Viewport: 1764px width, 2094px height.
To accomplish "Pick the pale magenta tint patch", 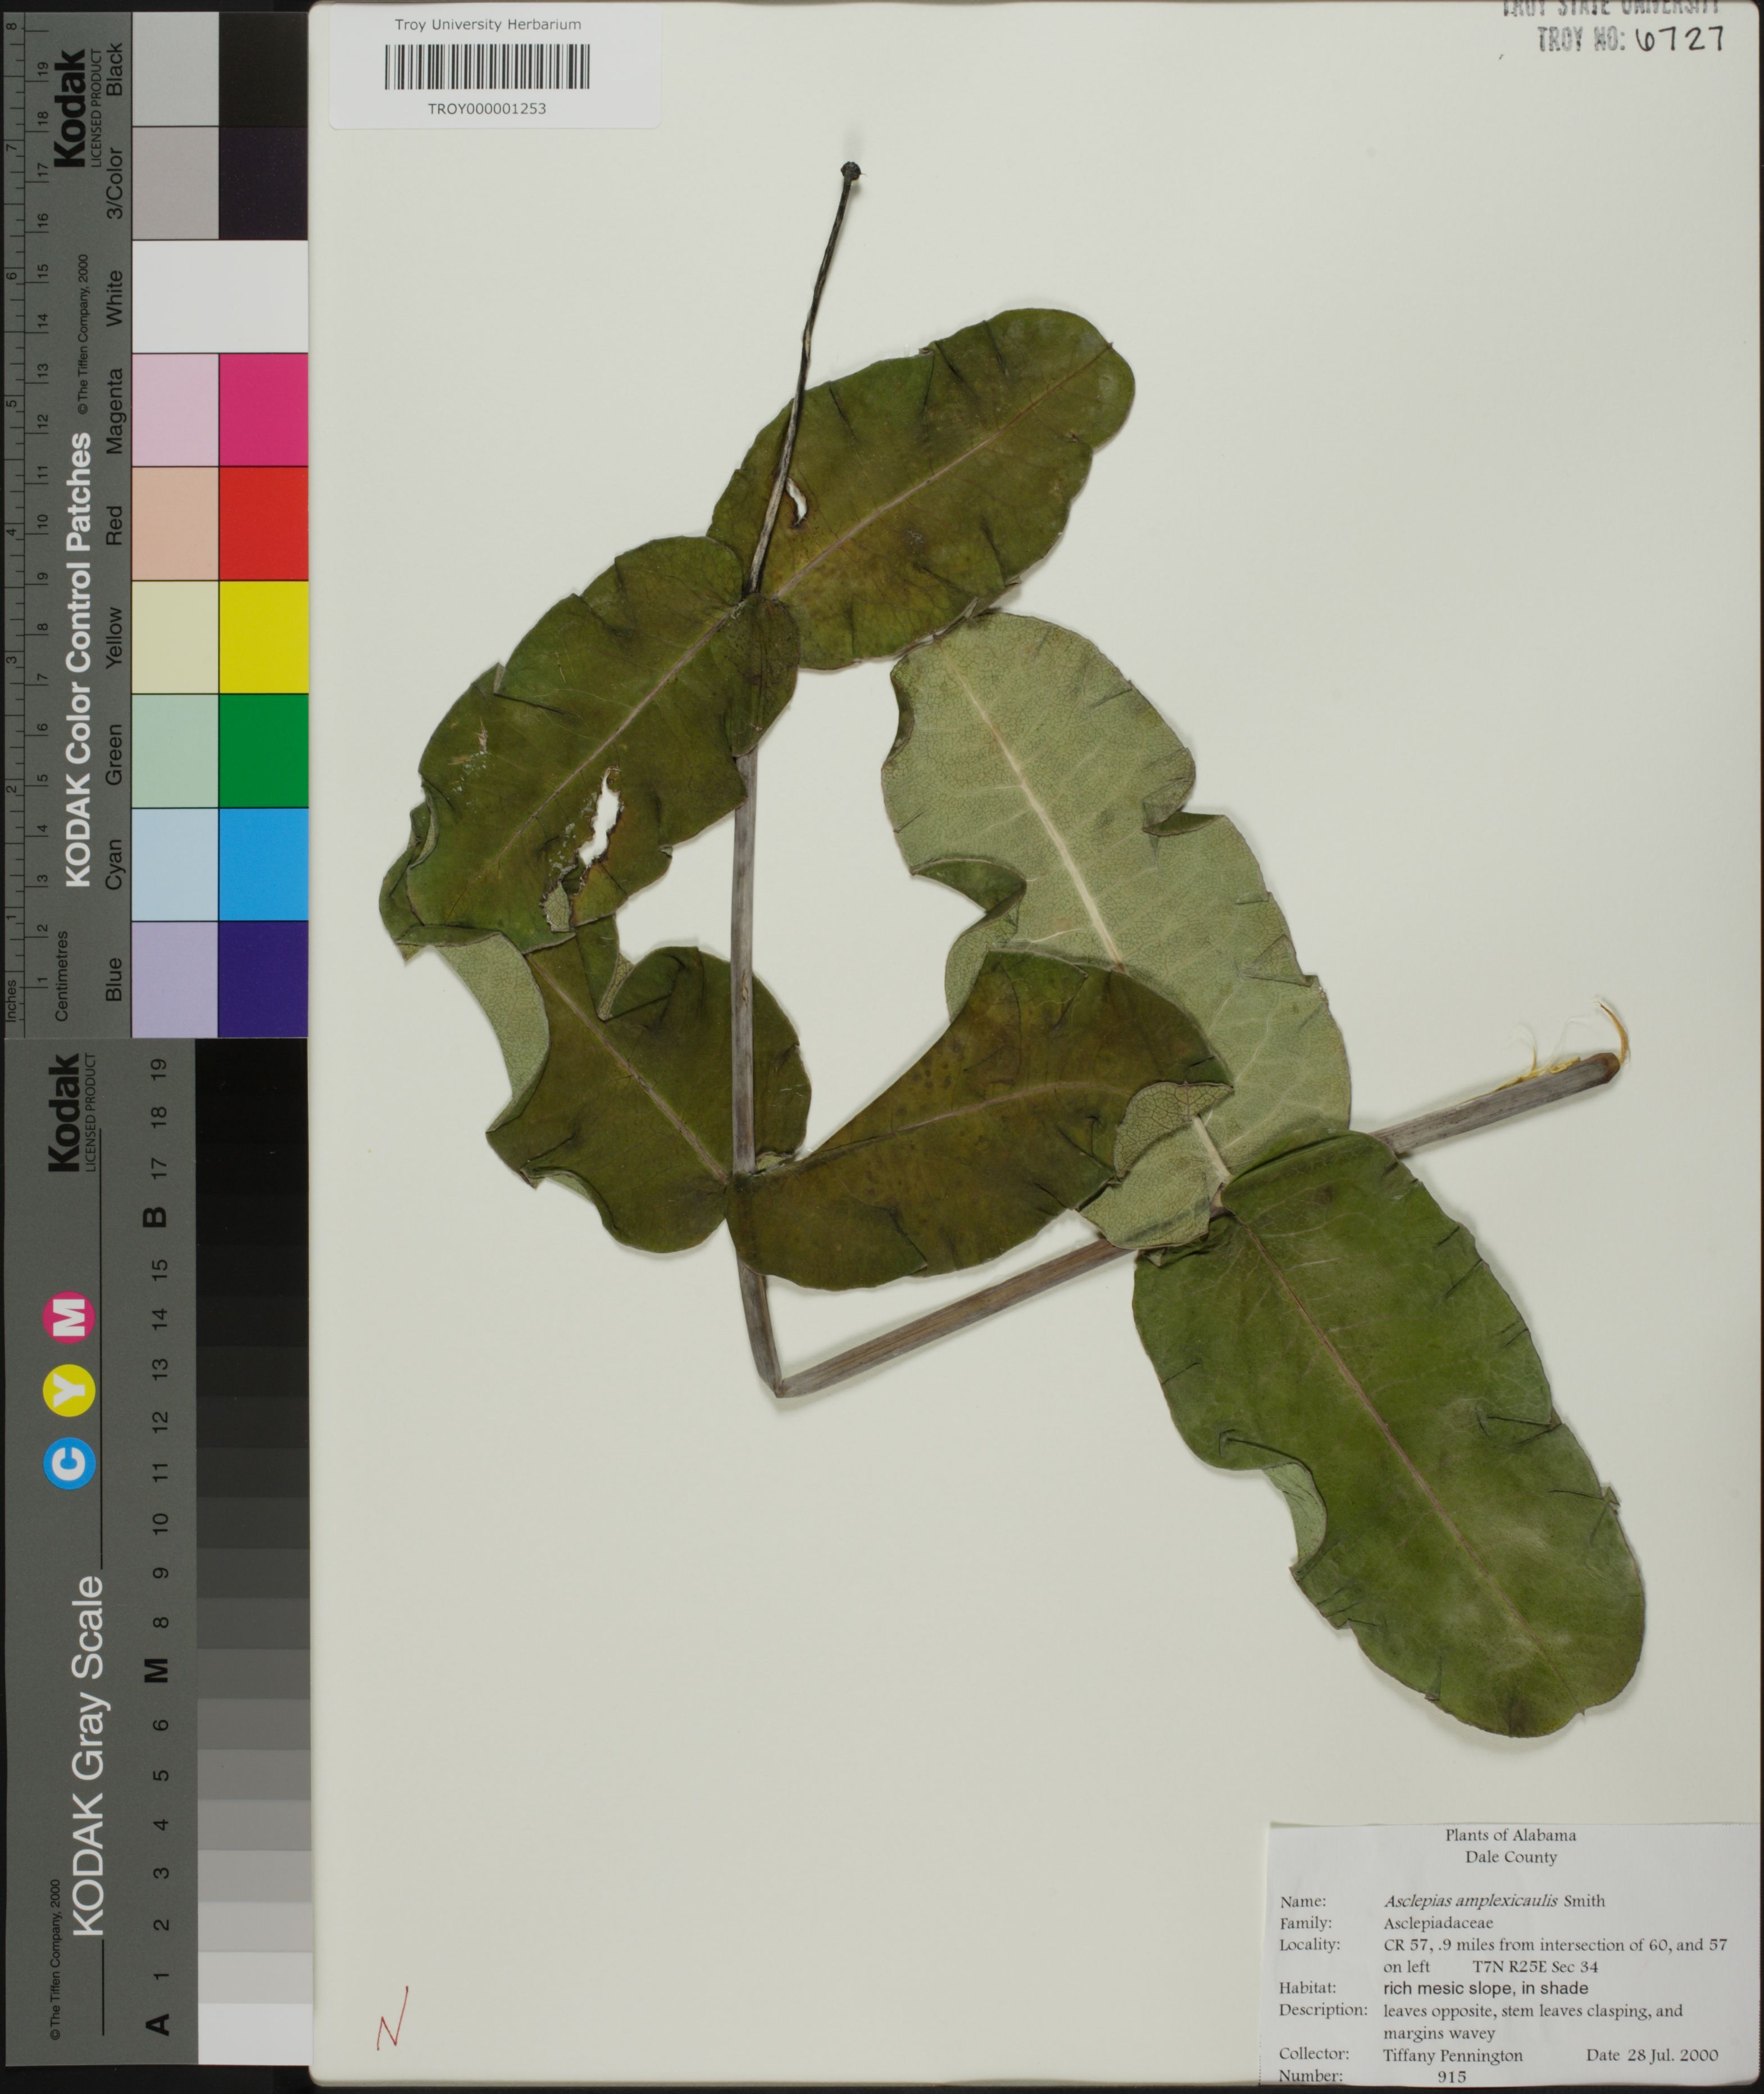I will 175,410.
